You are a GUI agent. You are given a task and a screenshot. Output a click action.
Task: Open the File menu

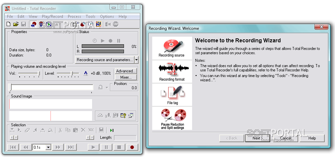coord(10,16)
